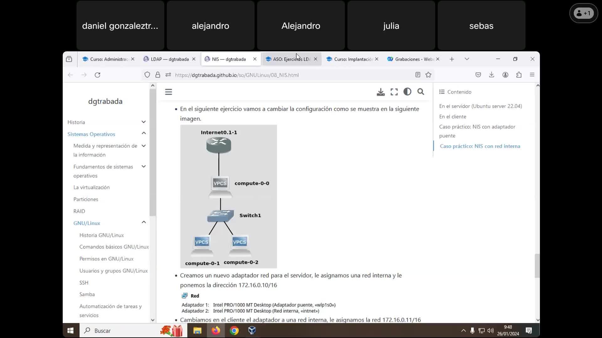
Task: Collapse the Sistemas Operativos section
Action: [x=144, y=134]
